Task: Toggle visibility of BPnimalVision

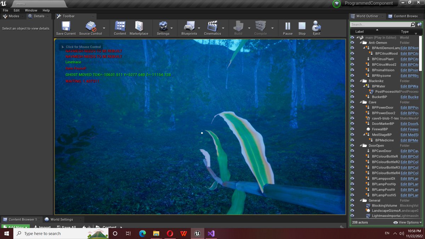Action: [352, 70]
